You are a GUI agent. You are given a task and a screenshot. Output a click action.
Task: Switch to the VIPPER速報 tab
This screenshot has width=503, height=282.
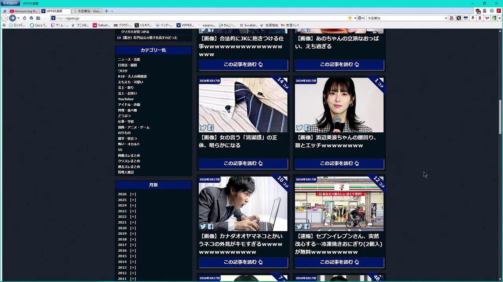[55, 11]
